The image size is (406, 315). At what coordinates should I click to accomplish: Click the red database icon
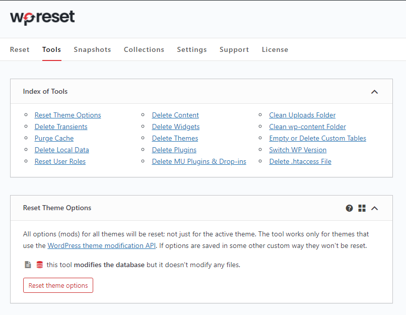point(39,264)
